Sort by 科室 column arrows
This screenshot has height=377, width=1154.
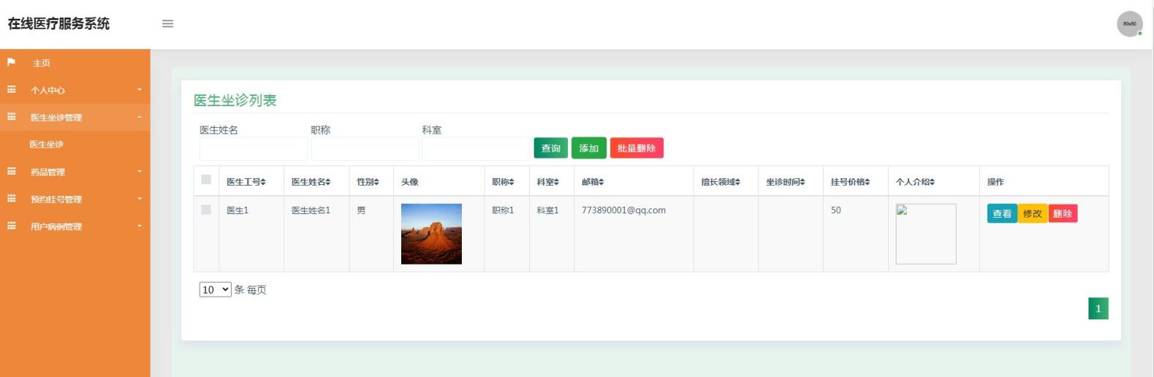(556, 182)
